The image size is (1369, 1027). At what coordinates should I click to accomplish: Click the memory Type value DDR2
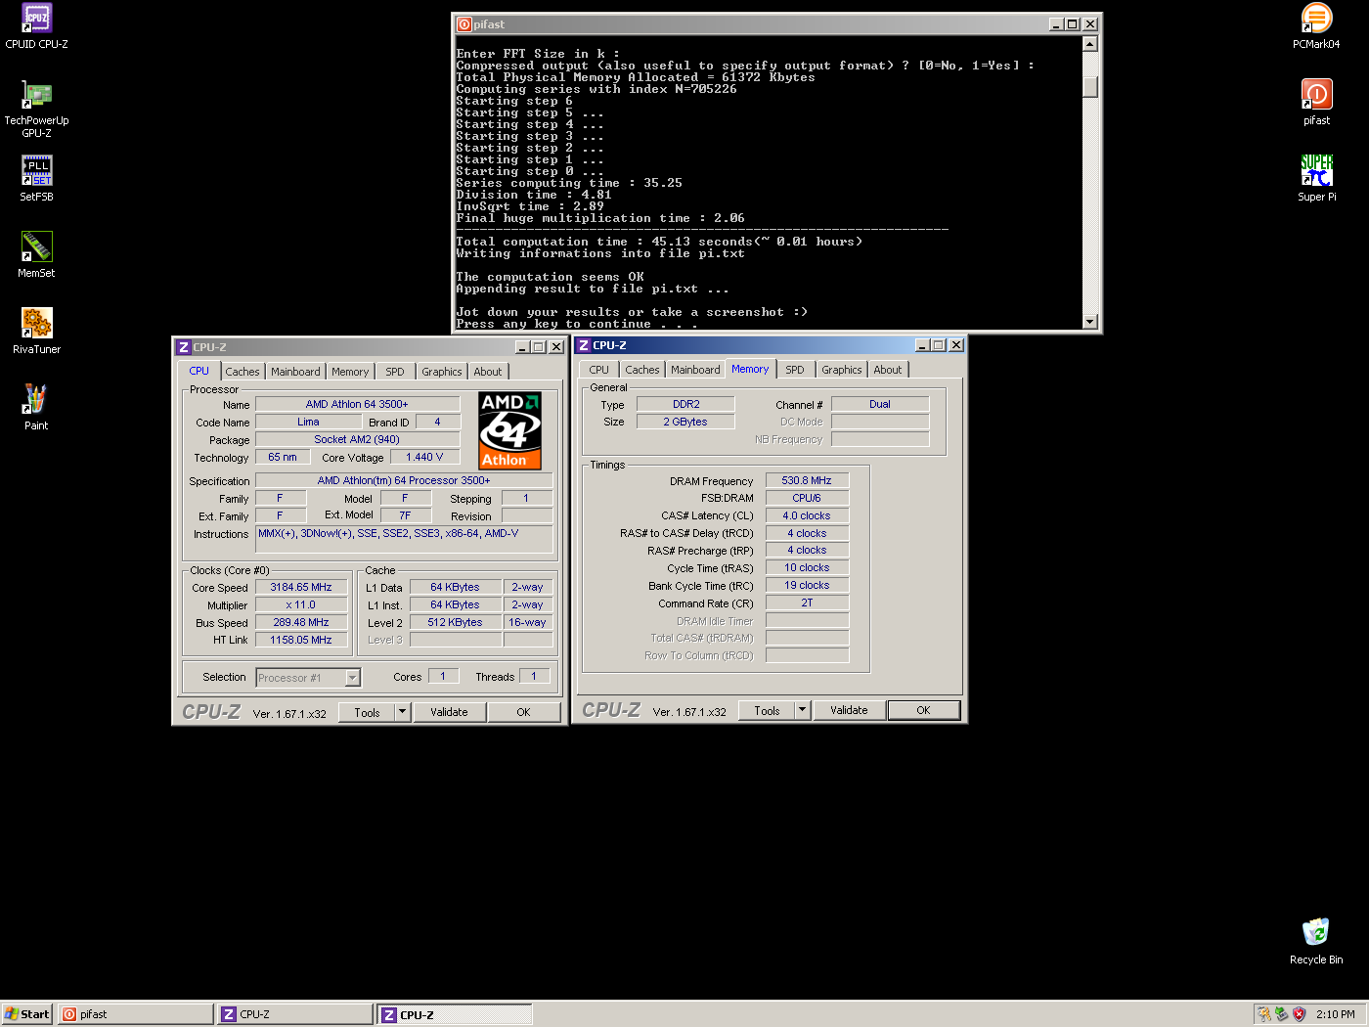click(x=685, y=404)
